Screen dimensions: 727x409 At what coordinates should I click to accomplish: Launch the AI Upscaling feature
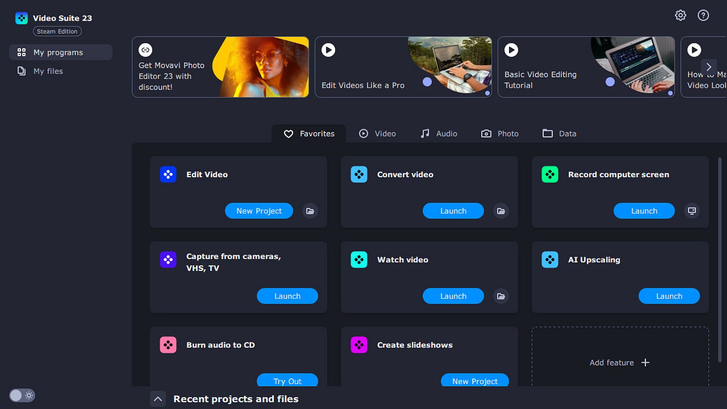click(x=669, y=296)
